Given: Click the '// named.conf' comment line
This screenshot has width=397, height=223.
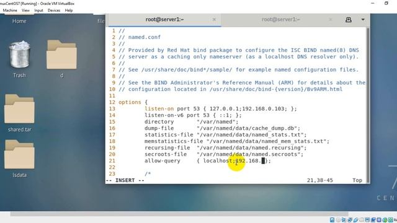Looking at the screenshot, I should tap(140, 37).
